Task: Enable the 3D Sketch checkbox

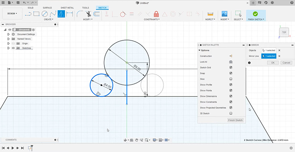Action: 231,113
